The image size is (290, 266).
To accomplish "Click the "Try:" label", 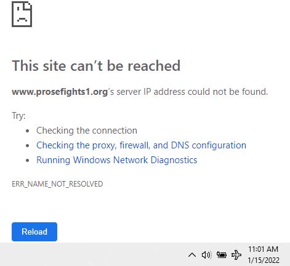I will pyautogui.click(x=18, y=116).
